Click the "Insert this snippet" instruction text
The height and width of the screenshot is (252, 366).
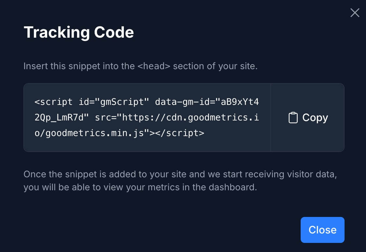tap(59, 66)
